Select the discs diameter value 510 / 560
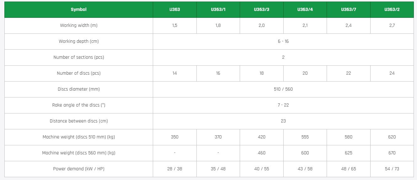Screen dimensions: 417x180 pos(283,89)
